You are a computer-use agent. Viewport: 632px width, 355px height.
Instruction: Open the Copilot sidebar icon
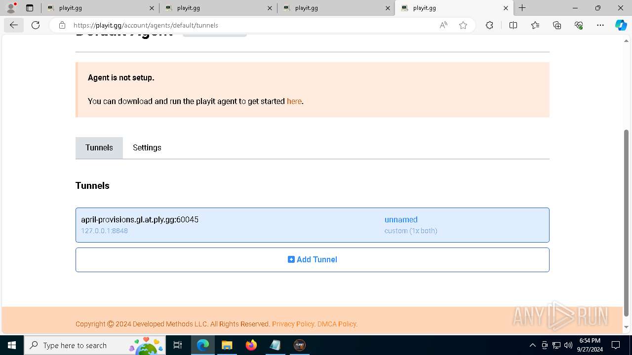[x=621, y=25]
